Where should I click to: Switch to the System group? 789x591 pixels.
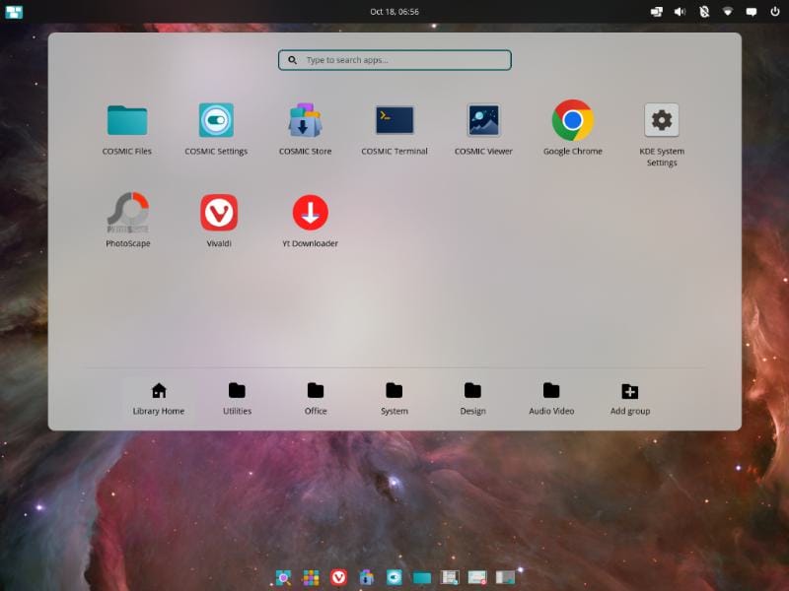pyautogui.click(x=394, y=400)
